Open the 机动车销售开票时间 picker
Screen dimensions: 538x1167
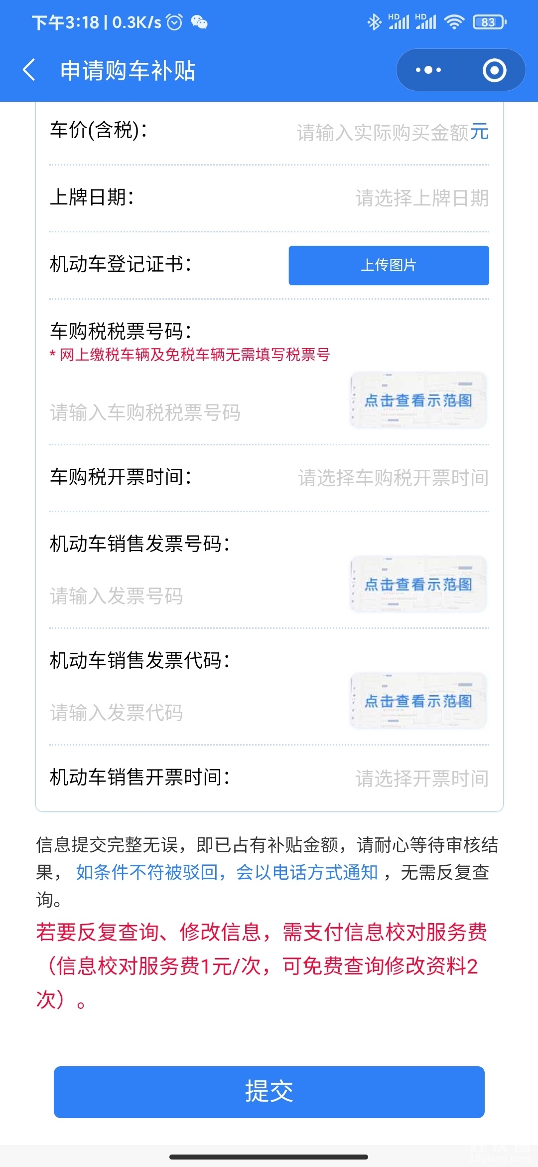[421, 778]
